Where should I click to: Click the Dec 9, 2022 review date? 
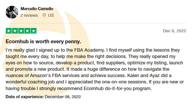pyautogui.click(x=174, y=31)
